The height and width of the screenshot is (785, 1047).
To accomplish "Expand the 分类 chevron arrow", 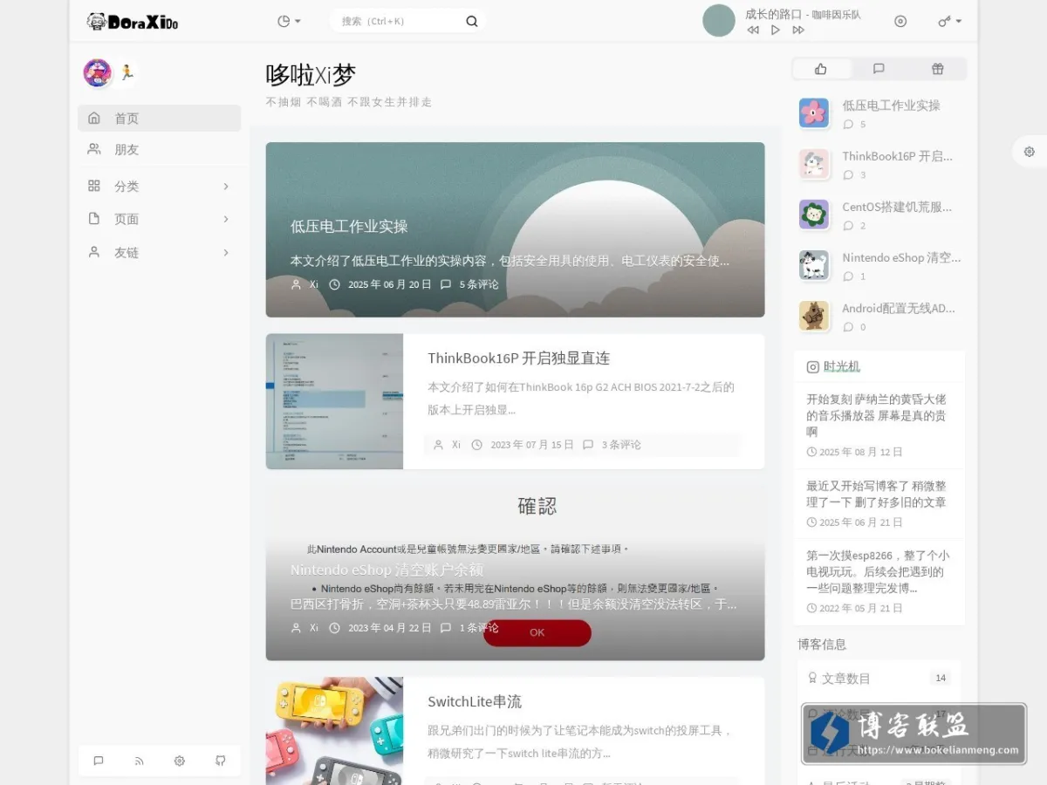I will (226, 186).
